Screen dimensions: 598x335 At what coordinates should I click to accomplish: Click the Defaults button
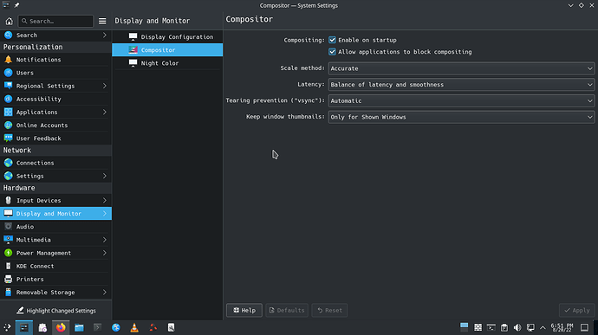[287, 310]
